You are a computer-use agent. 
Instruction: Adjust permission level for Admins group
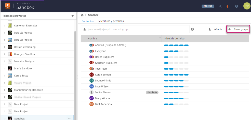[176, 45]
